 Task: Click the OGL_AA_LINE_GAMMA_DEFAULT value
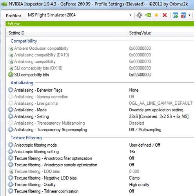(161, 103)
